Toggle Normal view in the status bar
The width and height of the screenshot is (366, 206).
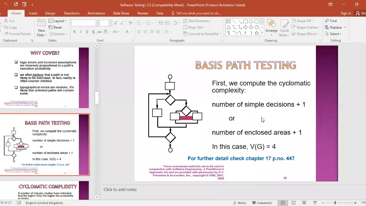point(283,203)
